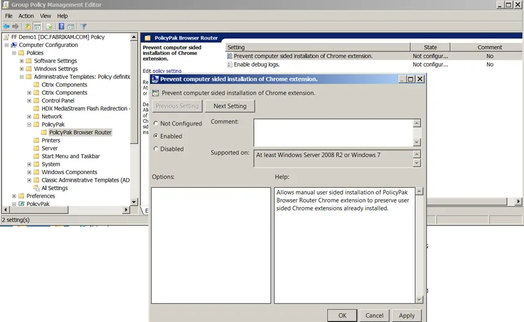Collapse the PolicyPak tree folder
Screen dimensions: 524x322
(x=29, y=124)
